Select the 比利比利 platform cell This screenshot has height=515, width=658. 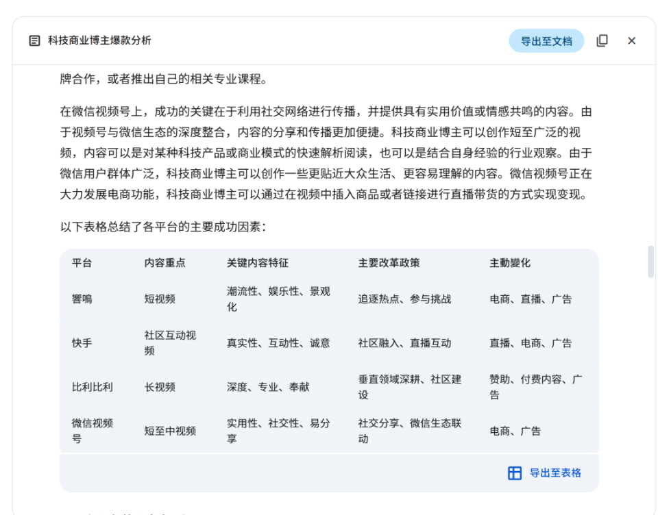[93, 387]
